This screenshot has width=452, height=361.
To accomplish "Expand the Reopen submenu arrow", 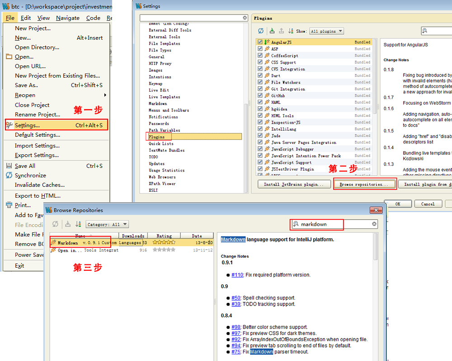I will [105, 95].
